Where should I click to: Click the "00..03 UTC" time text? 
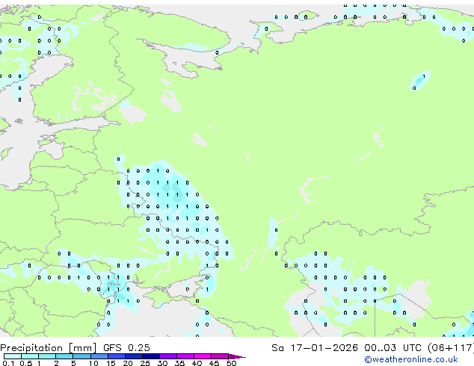pyautogui.click(x=393, y=348)
